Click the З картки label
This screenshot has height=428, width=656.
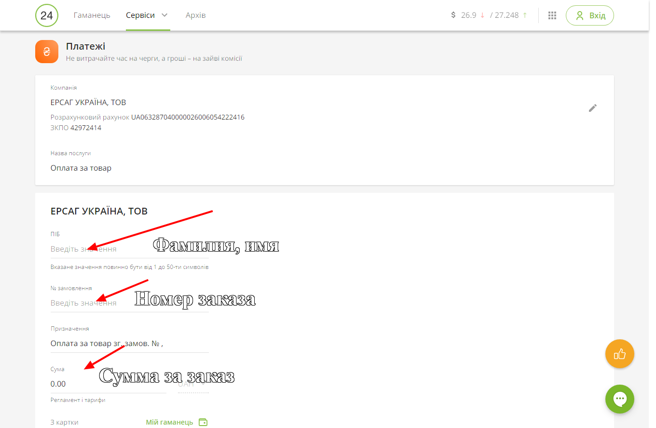65,423
